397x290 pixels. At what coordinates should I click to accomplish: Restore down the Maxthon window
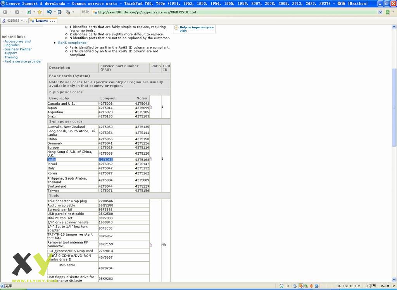pos(387,3)
